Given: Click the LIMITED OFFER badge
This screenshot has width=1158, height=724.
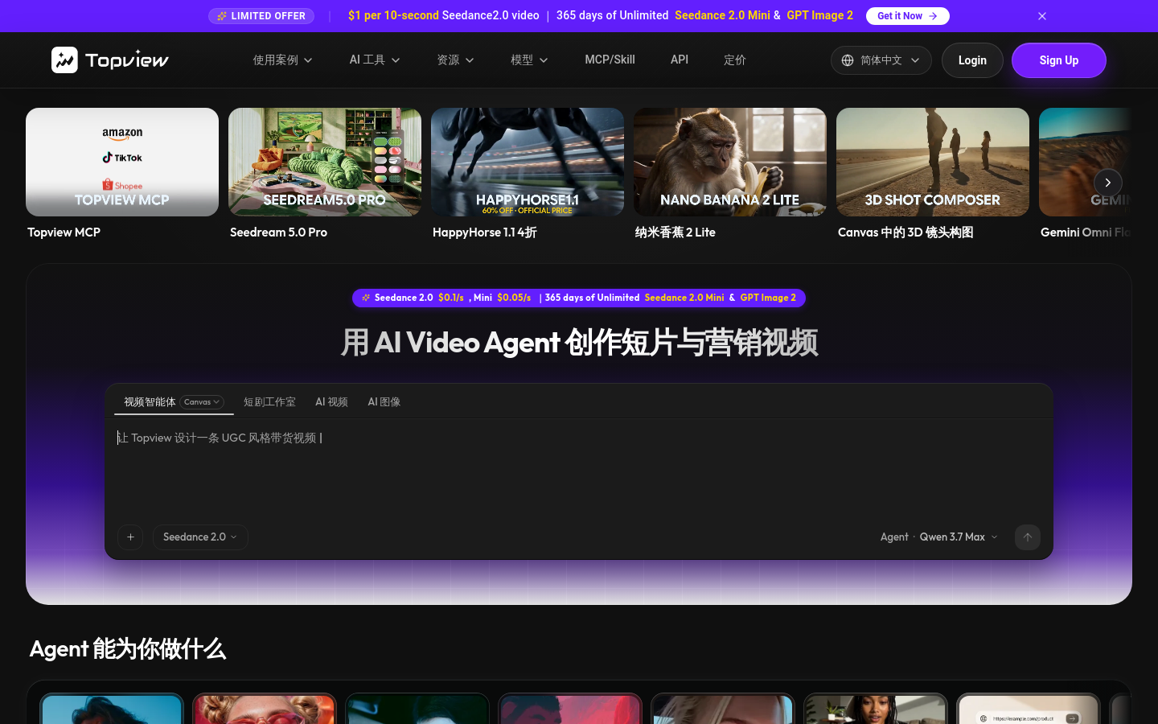Looking at the screenshot, I should (x=261, y=16).
